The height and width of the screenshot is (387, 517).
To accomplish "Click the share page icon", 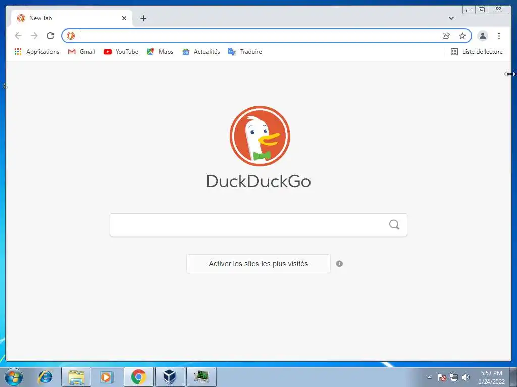I will coord(446,36).
